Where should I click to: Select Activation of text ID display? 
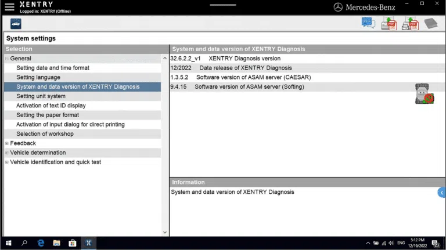click(82, 106)
